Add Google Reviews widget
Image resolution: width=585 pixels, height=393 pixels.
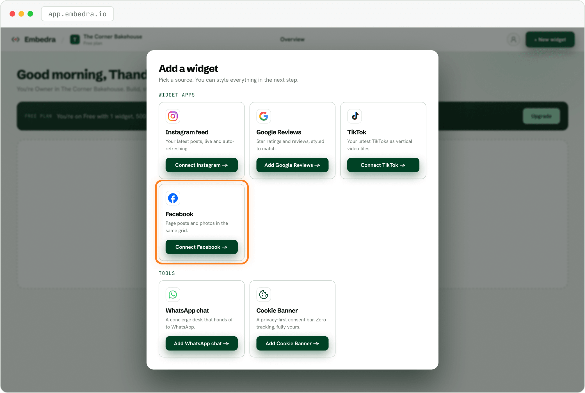[292, 165]
